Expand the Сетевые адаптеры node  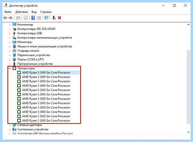(x=10, y=125)
